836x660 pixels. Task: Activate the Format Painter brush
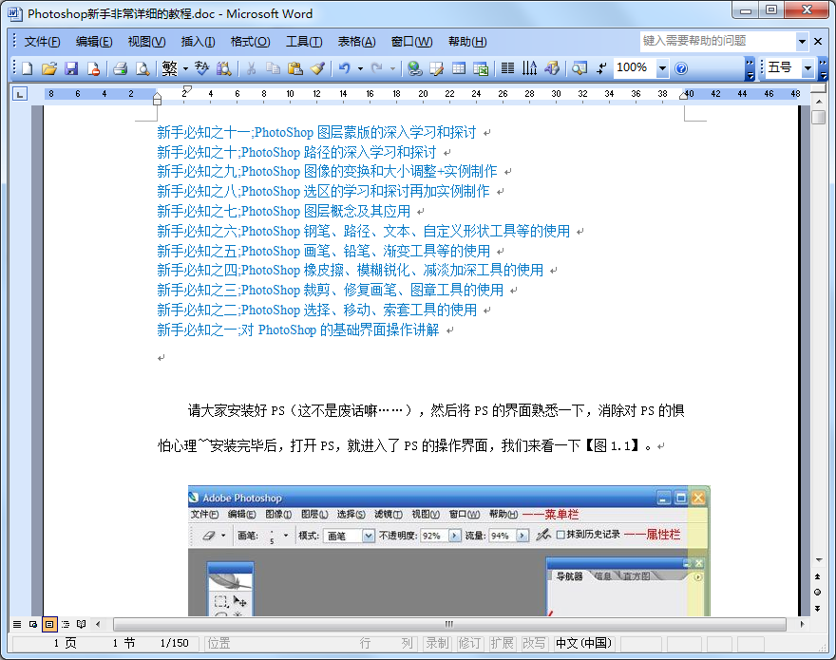click(317, 68)
